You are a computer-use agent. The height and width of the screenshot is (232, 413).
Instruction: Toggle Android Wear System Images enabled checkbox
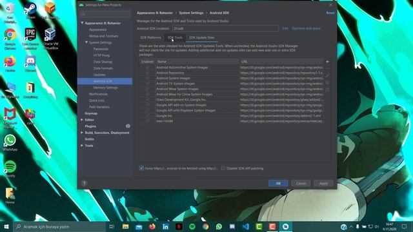pos(147,89)
